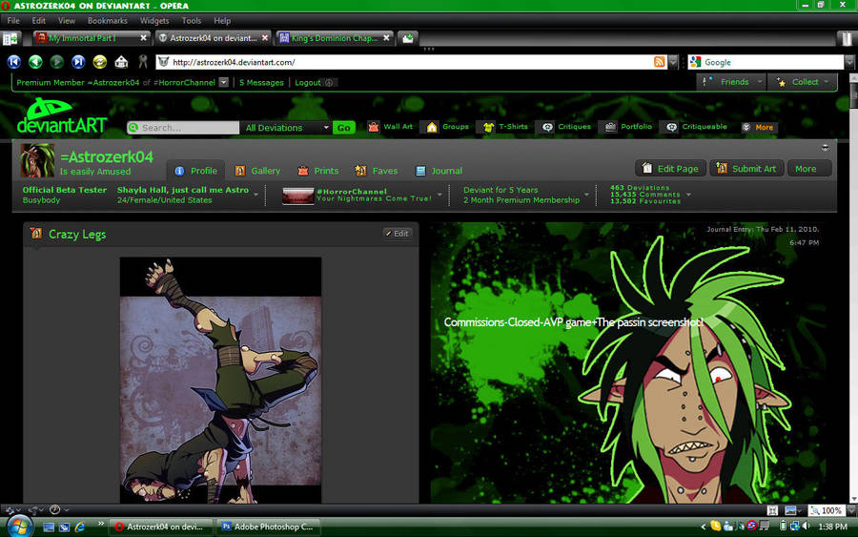The height and width of the screenshot is (537, 858).
Task: Open the Tools menu
Action: (x=192, y=21)
